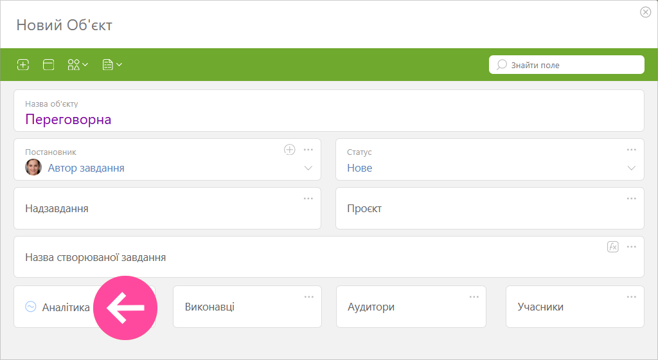Open the shapes categories icon menu

(x=78, y=65)
